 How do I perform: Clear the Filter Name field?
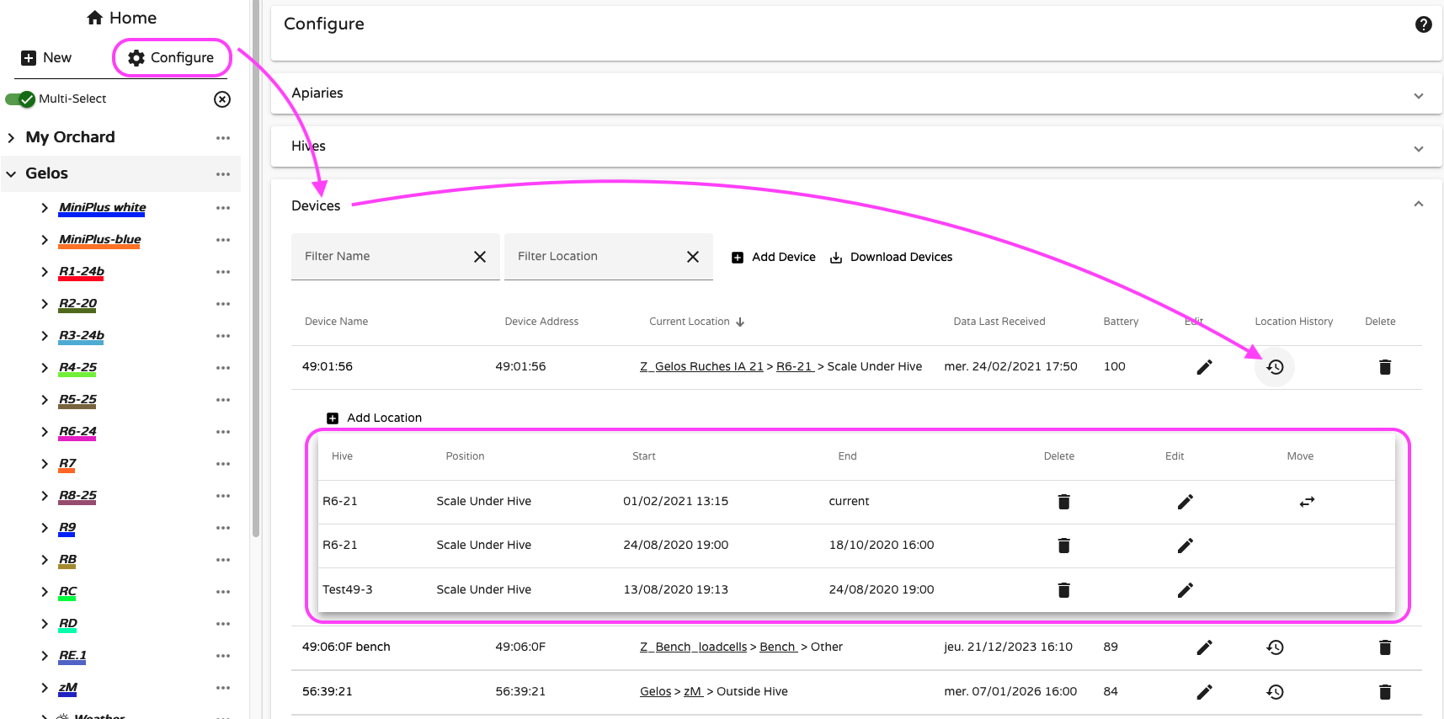click(x=480, y=257)
